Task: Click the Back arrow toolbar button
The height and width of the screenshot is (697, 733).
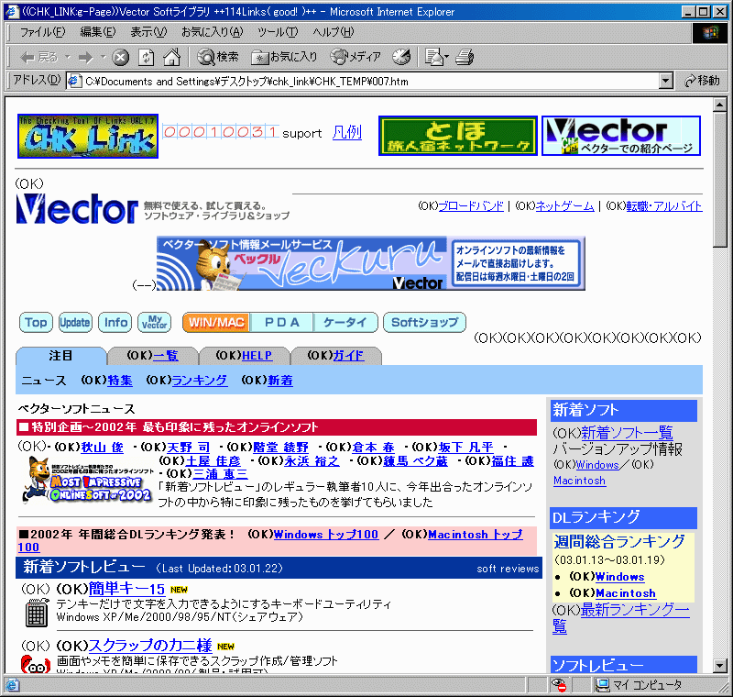Action: (38, 58)
